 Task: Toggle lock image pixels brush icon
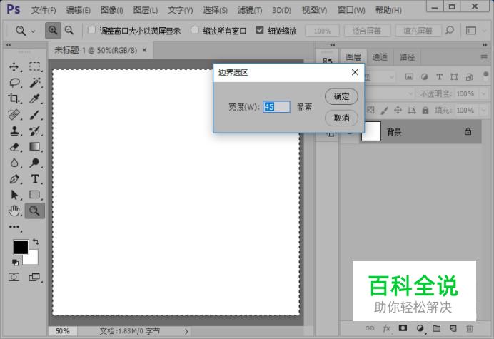(384, 111)
